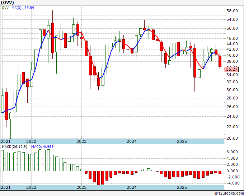Click 2023 on the MACD timeline
Viewport: 244px width, 196px height.
[x=81, y=187]
